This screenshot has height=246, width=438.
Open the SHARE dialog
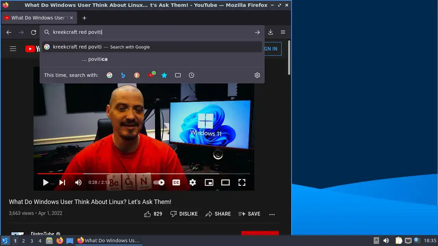click(218, 214)
